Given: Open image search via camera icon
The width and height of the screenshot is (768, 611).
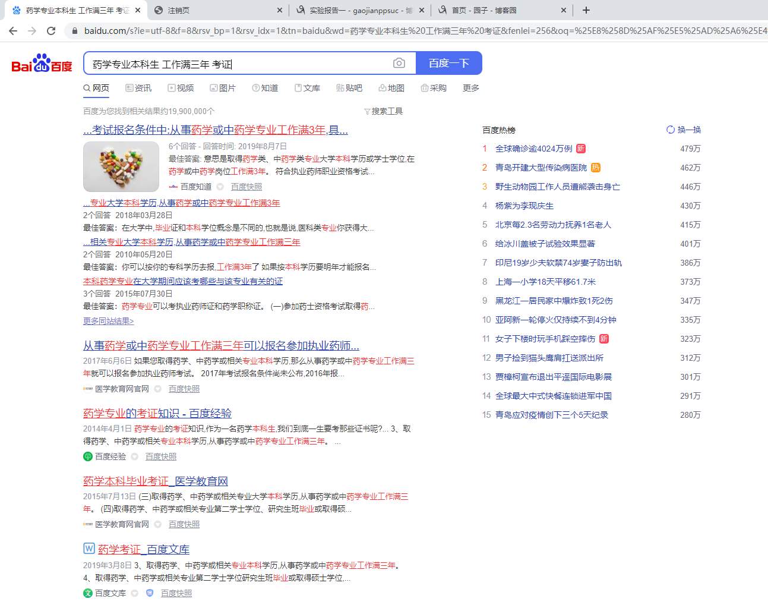Looking at the screenshot, I should pos(399,63).
